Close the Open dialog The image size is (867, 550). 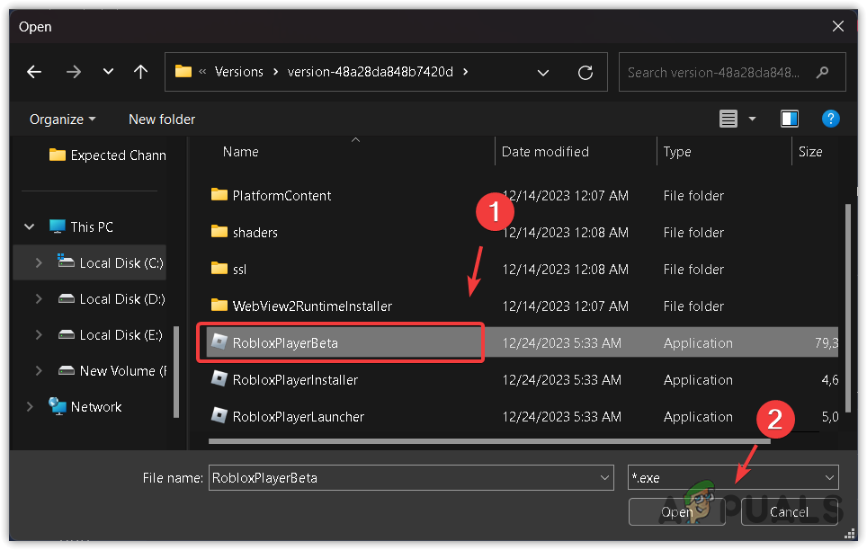pos(837,26)
